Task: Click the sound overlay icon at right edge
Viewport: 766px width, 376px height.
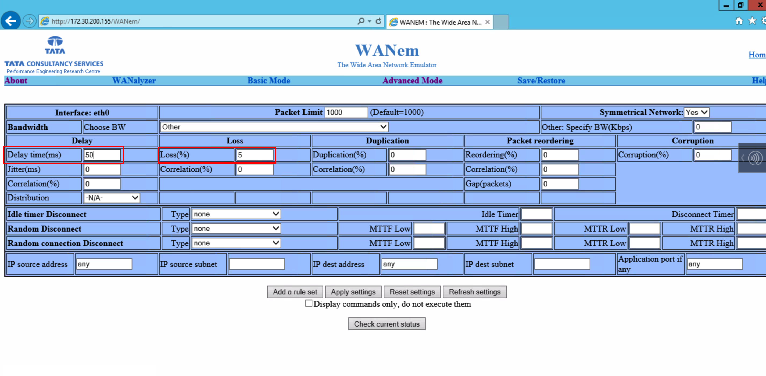Action: tap(755, 158)
